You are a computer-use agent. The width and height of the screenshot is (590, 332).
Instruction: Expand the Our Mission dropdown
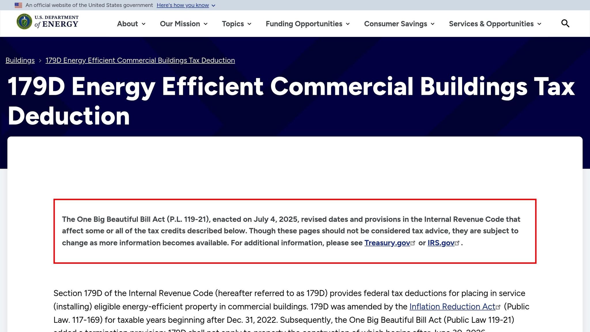coord(184,24)
